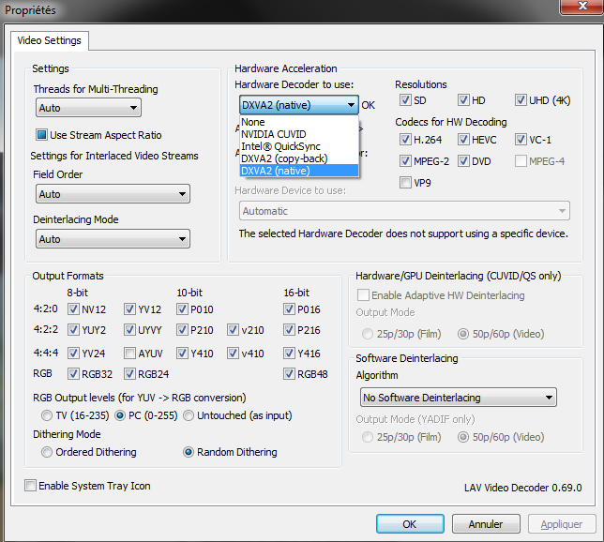Open the Field Order dropdown
Viewport: 604px width, 542px height.
(113, 194)
